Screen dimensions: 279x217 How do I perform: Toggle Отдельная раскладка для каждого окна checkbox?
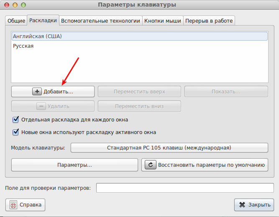click(15, 119)
